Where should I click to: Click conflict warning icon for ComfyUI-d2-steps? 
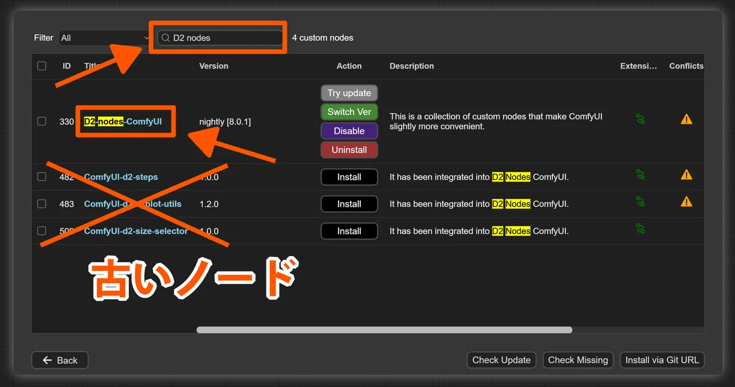click(x=687, y=175)
